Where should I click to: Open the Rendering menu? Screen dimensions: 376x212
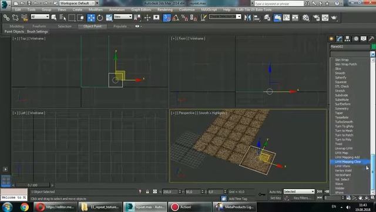click(x=164, y=9)
